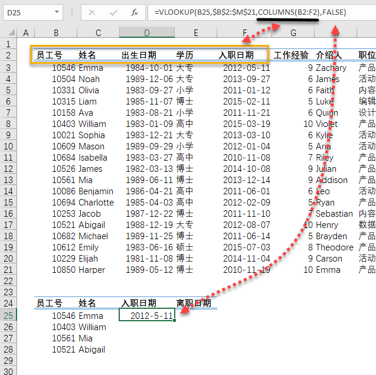Click the Insert Function fx icon
The height and width of the screenshot is (375, 376).
[x=134, y=12]
